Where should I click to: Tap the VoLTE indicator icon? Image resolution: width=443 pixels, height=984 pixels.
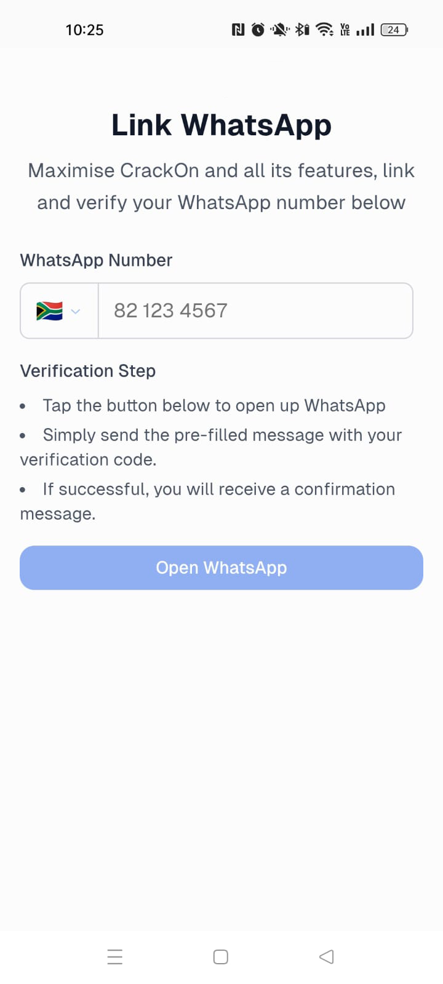(x=345, y=30)
